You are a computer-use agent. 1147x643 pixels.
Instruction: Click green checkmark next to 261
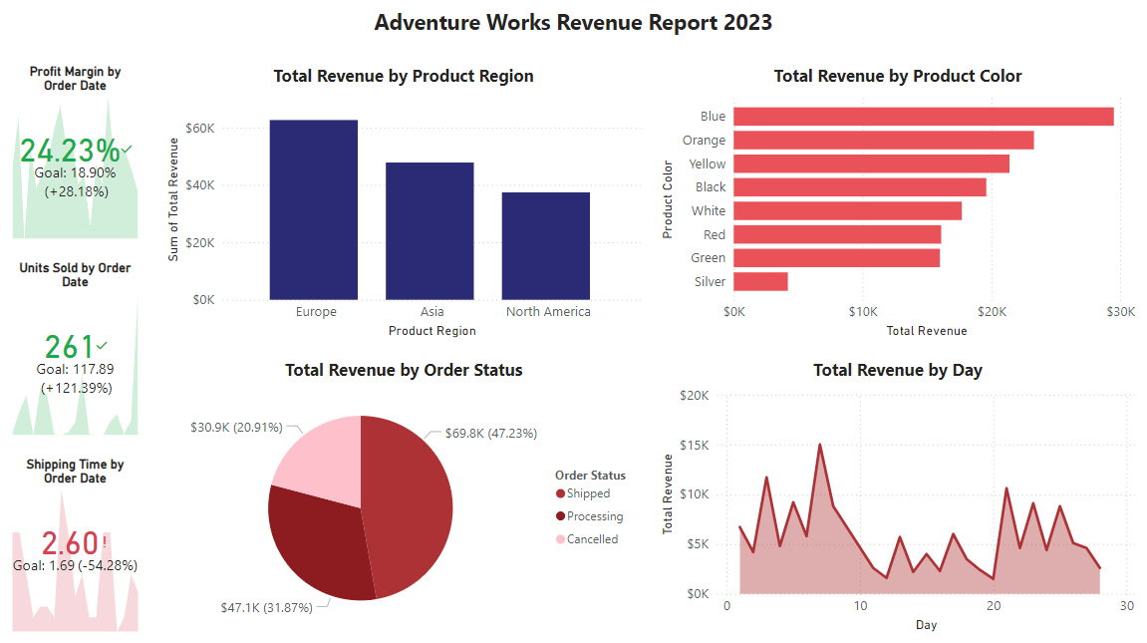[x=102, y=345]
